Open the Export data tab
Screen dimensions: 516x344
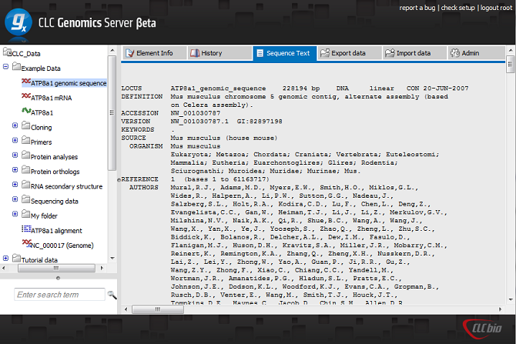pyautogui.click(x=347, y=53)
